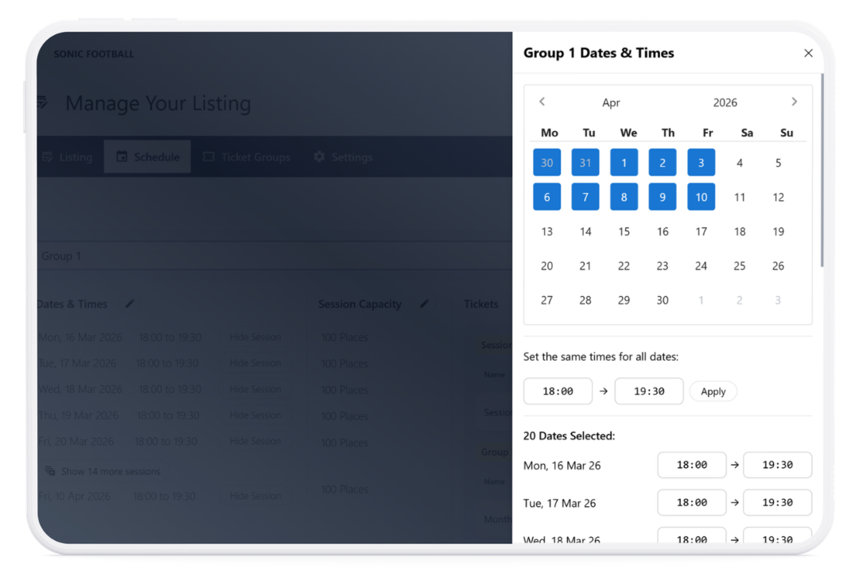Image resolution: width=859 pixels, height=572 pixels.
Task: Edit the bulk end time 19:30 field
Action: pyautogui.click(x=649, y=392)
